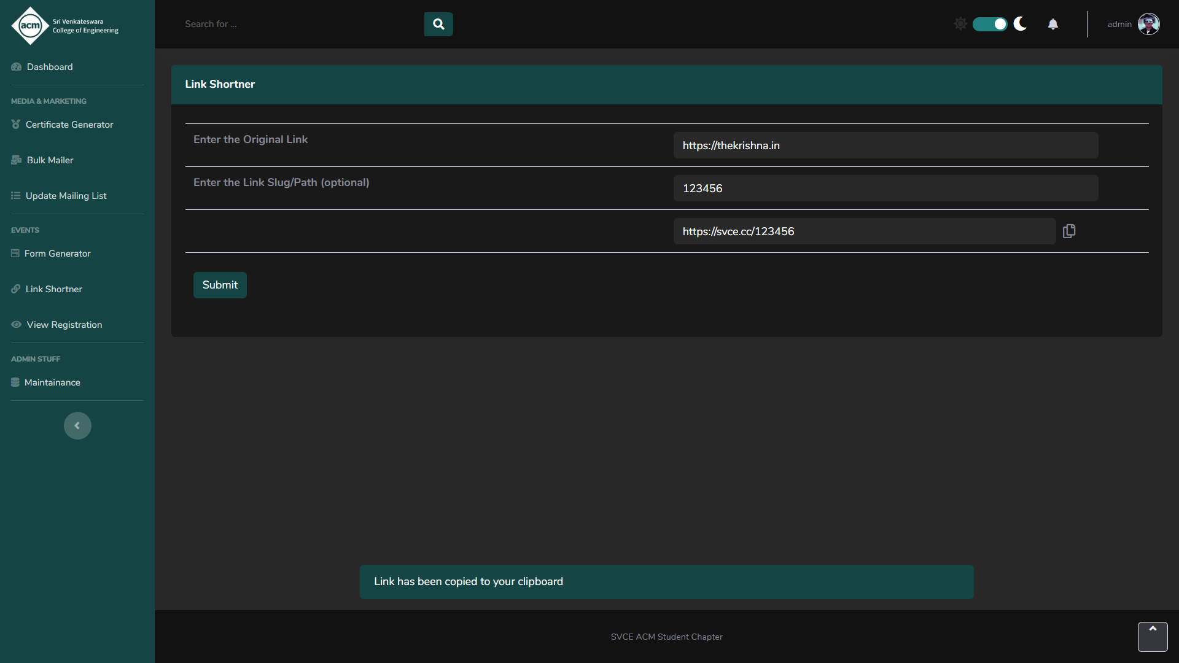Click the search magnifier button

click(438, 24)
